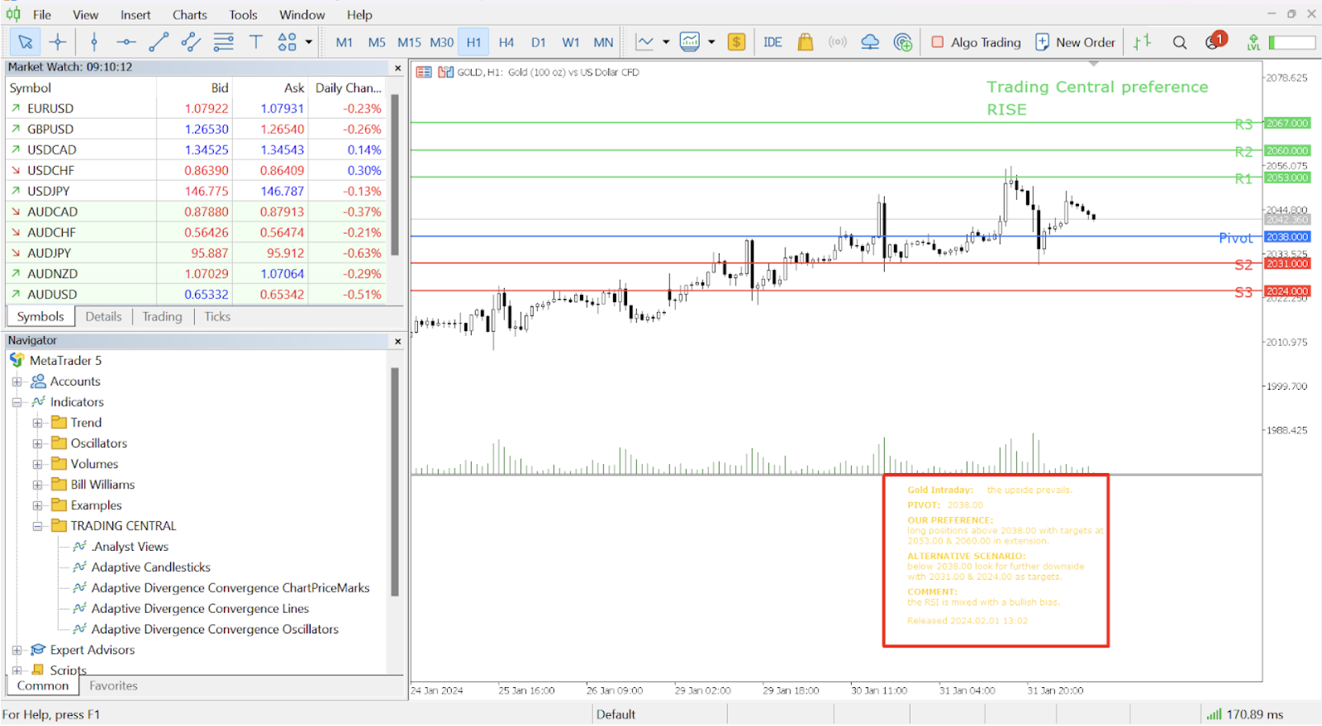Expand the Bill Williams folder
Viewport: 1322px width, 726px height.
point(37,485)
